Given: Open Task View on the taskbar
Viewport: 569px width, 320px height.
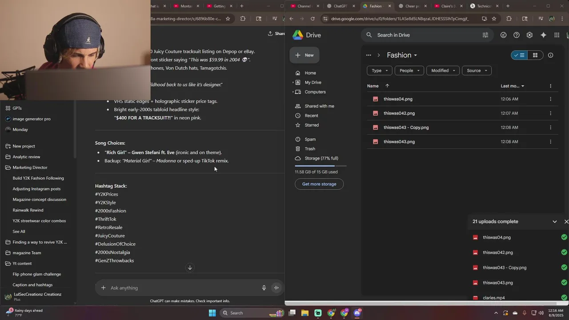Looking at the screenshot, I should (x=292, y=313).
